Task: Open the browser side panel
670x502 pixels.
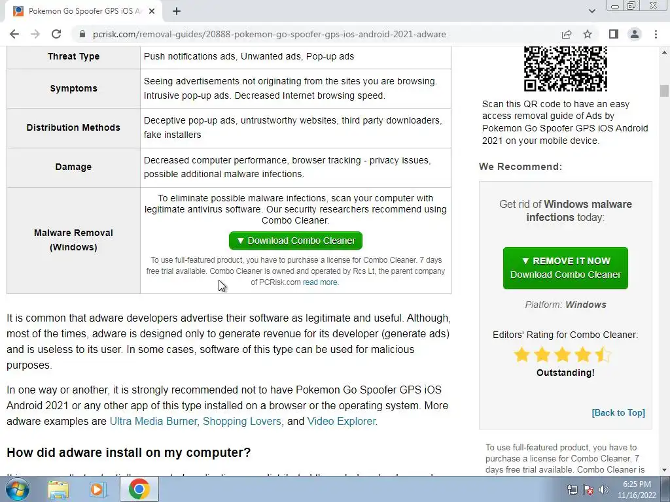Action: (614, 34)
